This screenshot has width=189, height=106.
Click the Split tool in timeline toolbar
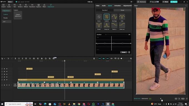15,59
